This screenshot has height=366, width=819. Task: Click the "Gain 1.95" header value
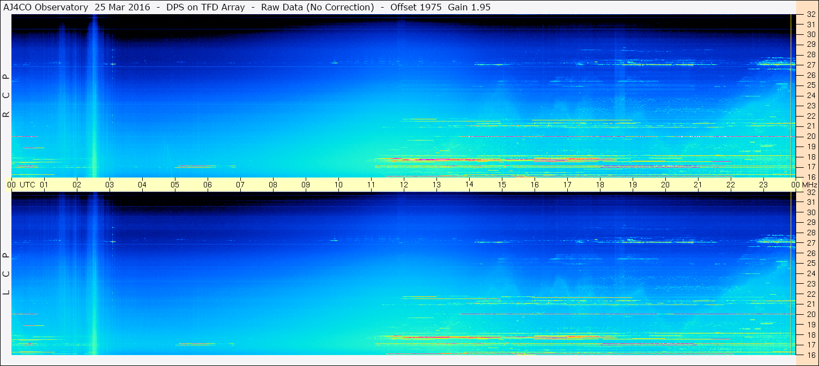pos(469,7)
